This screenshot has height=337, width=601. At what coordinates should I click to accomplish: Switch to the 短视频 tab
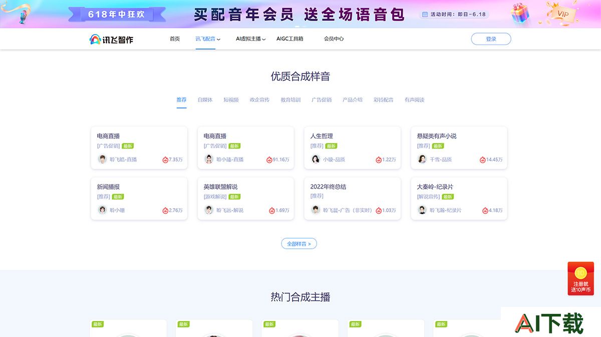pos(231,100)
